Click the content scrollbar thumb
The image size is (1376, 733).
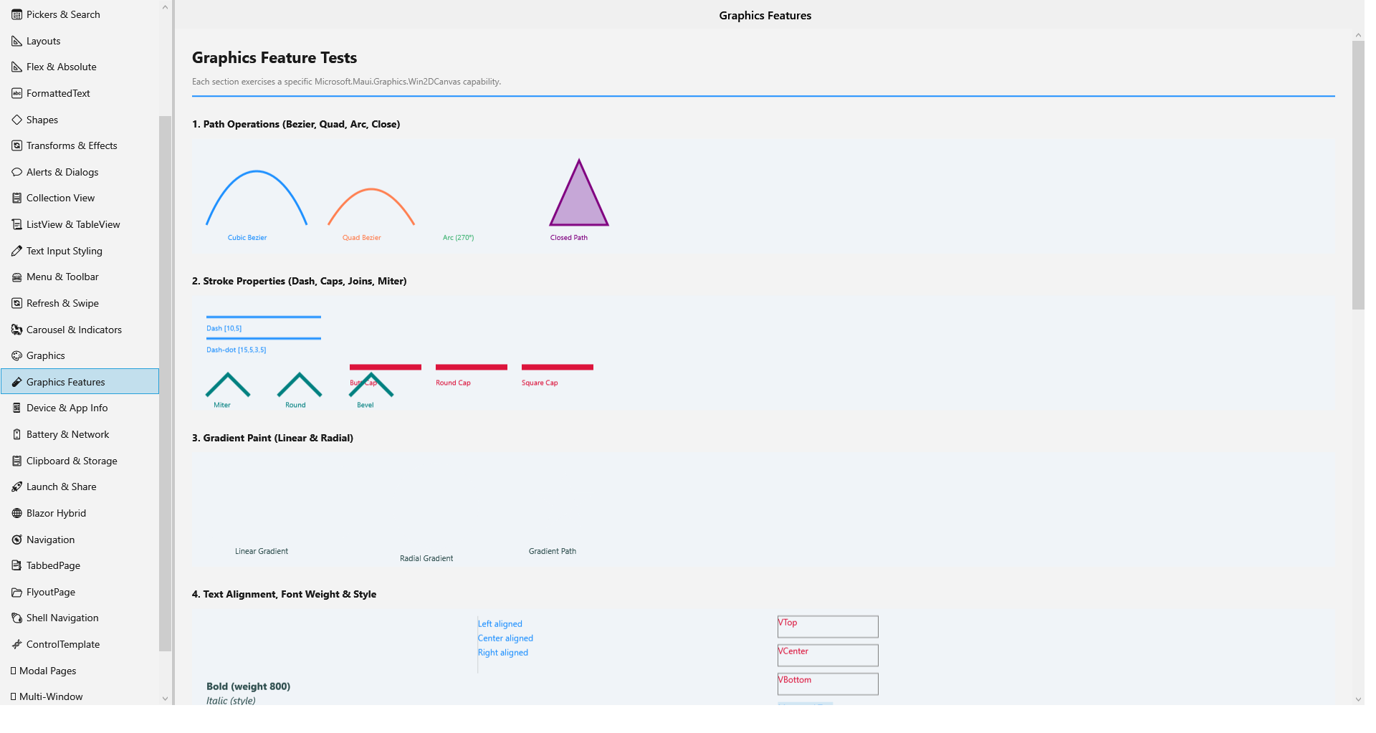(1358, 176)
